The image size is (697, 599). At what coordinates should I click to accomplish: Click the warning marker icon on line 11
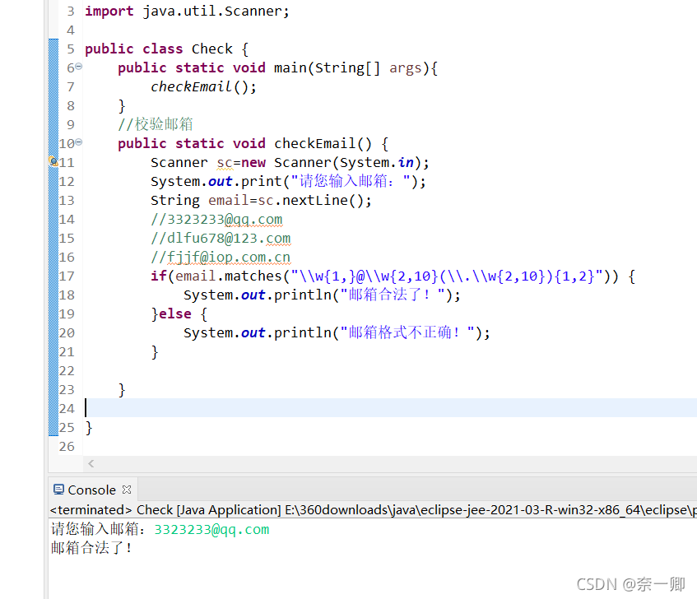click(53, 161)
